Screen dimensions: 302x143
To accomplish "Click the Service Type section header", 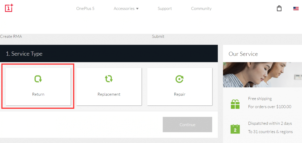I will coord(24,54).
